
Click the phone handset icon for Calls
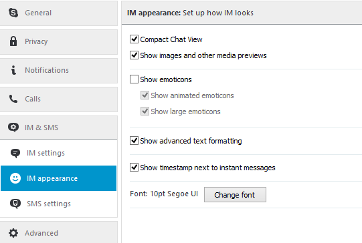pyautogui.click(x=13, y=99)
